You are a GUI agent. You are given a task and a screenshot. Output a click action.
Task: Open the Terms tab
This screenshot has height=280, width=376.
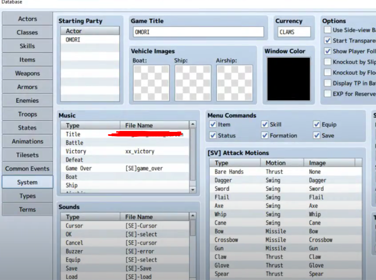tap(27, 209)
